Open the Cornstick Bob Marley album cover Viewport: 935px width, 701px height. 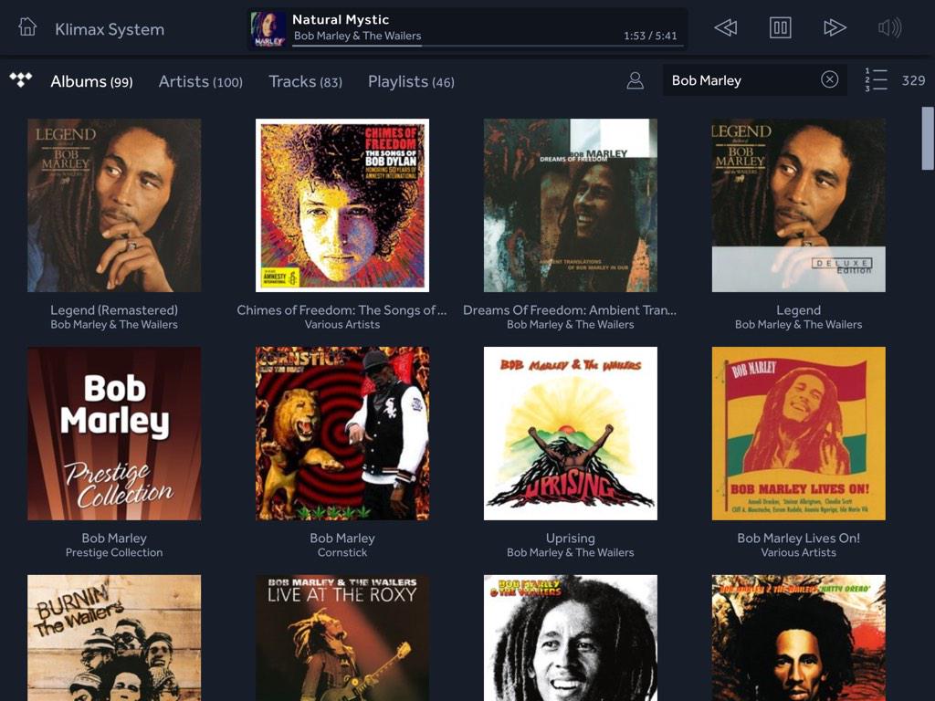click(x=342, y=434)
